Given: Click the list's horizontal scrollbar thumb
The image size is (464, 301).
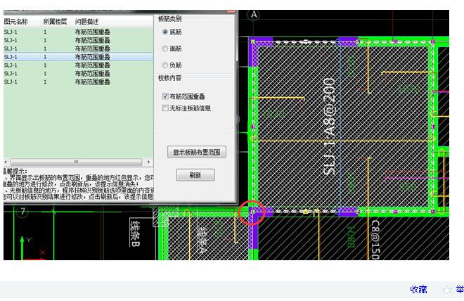Looking at the screenshot, I should [76, 162].
